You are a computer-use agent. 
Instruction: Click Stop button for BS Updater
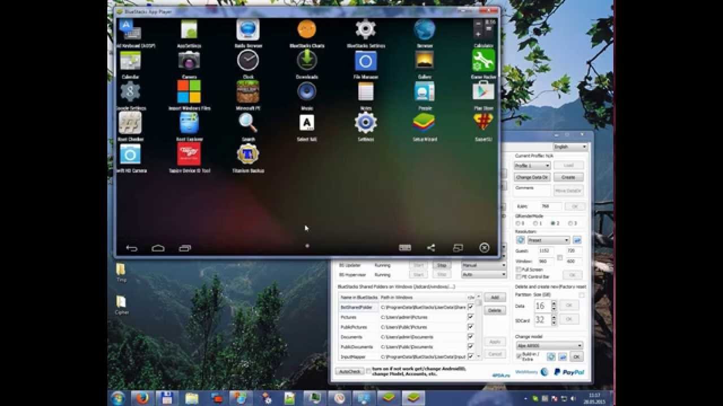[x=442, y=265]
